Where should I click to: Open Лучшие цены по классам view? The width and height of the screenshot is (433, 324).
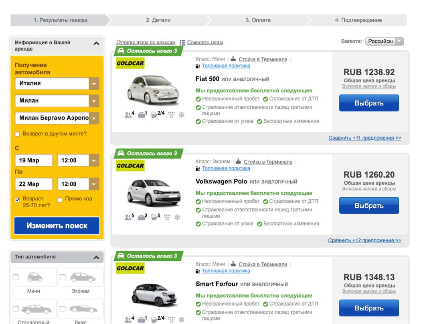tap(146, 42)
